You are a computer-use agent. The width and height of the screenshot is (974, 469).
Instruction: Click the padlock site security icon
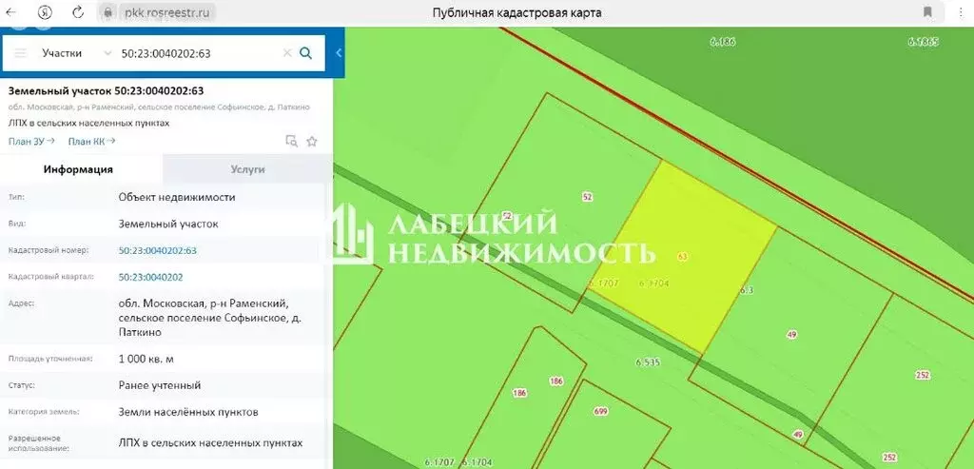(108, 12)
